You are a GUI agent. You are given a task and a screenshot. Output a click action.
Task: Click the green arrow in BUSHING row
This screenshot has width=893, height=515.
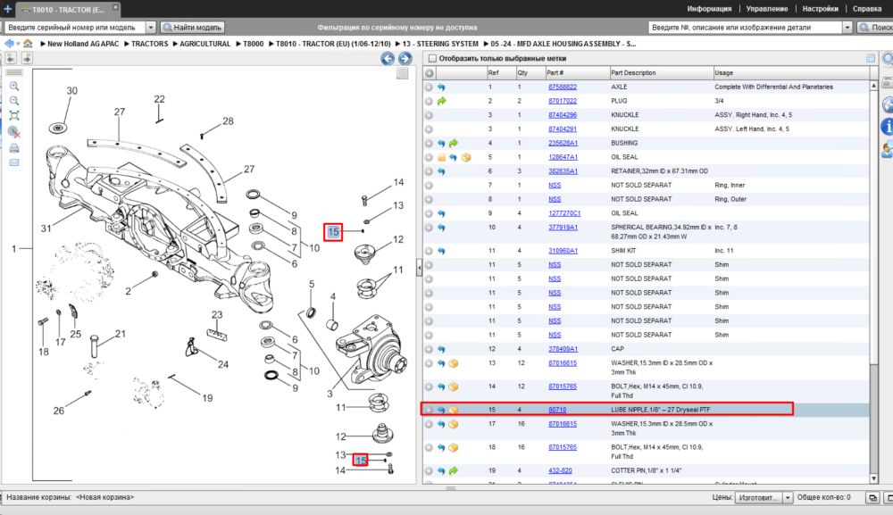coord(454,144)
